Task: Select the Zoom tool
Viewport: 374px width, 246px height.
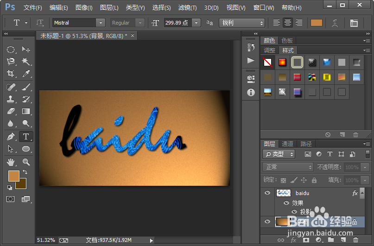Action: click(26, 162)
